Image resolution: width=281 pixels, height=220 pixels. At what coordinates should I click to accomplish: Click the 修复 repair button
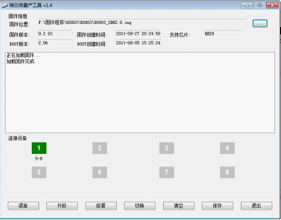pos(101,206)
